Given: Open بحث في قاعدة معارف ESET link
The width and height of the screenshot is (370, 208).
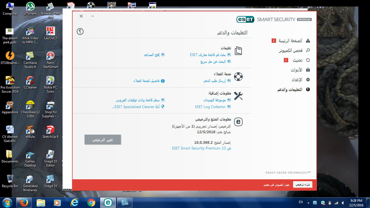Looking at the screenshot, I should click(x=210, y=55).
